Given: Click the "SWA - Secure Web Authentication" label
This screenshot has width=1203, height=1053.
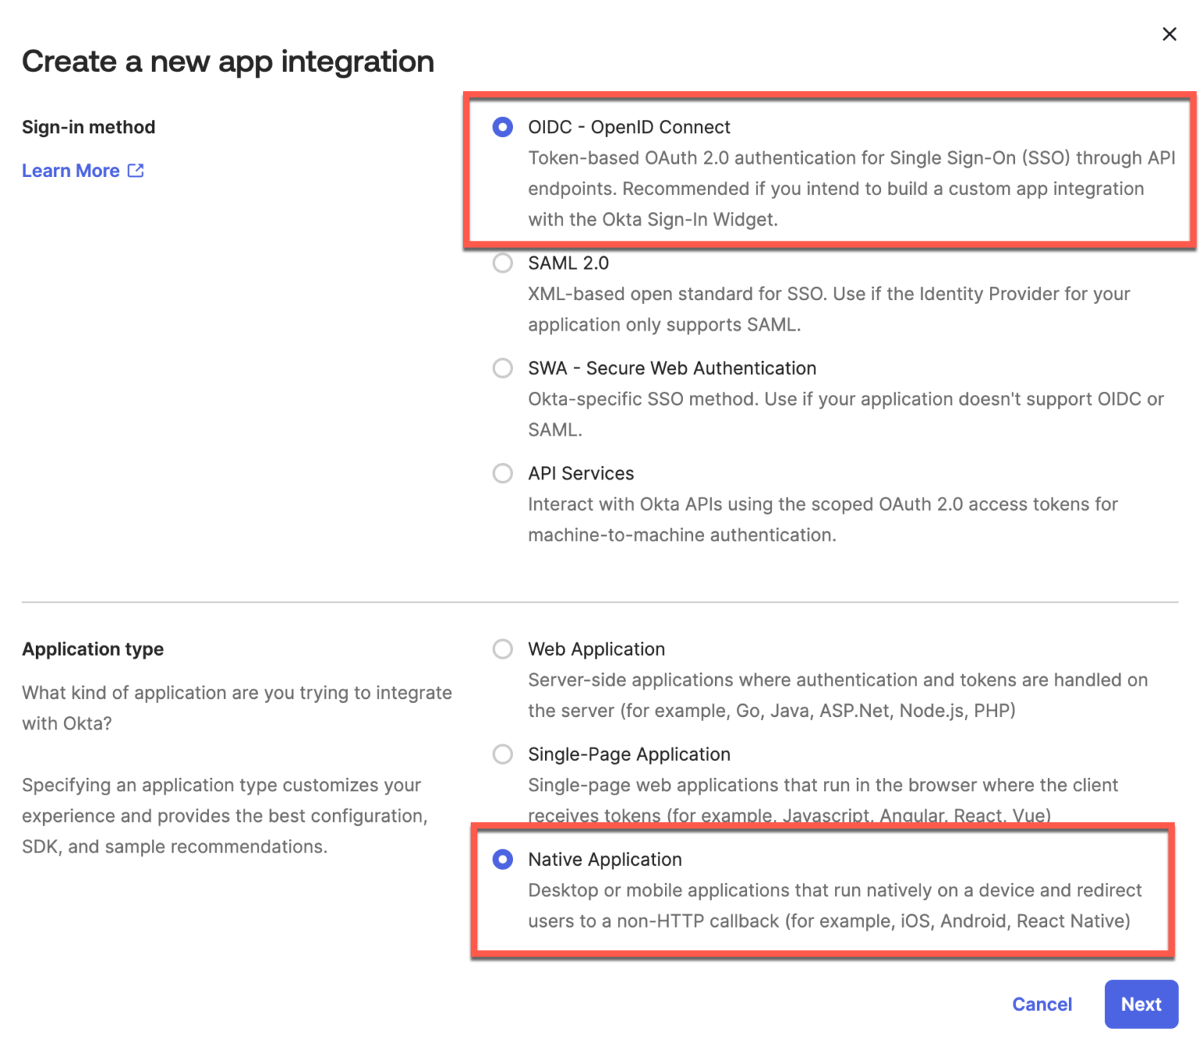Looking at the screenshot, I should point(672,368).
